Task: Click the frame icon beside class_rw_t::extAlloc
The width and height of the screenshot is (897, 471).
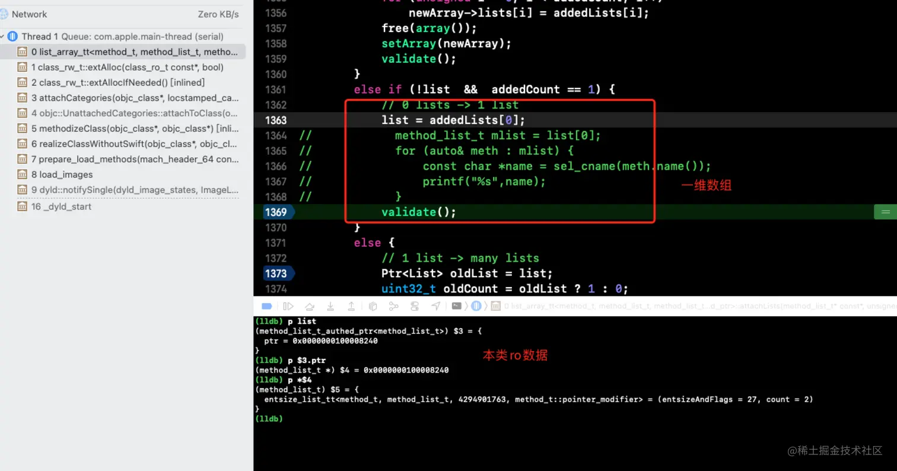Action: (x=22, y=67)
